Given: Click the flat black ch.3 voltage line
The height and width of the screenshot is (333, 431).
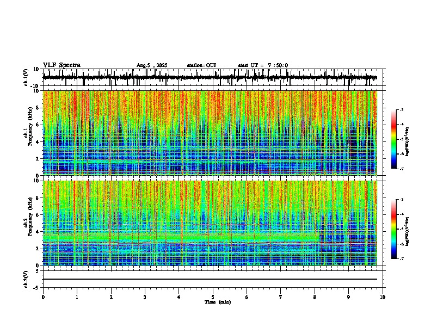Looking at the screenshot, I should [x=210, y=279].
